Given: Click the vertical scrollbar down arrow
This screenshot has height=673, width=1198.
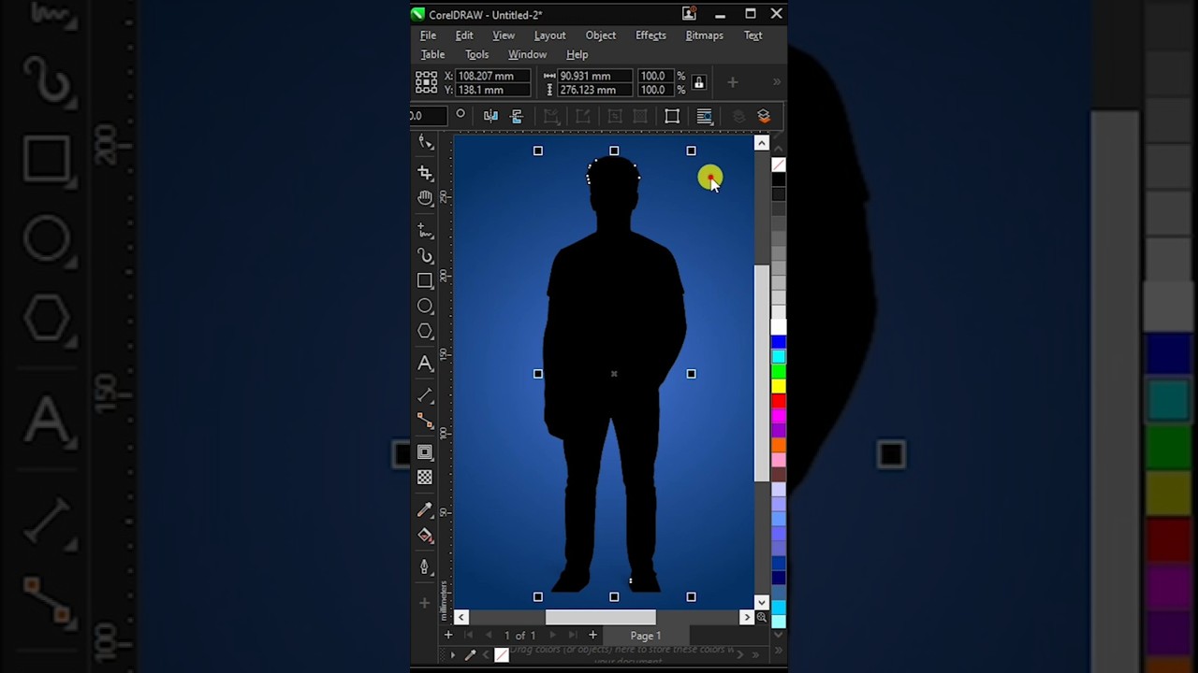Looking at the screenshot, I should pyautogui.click(x=761, y=602).
